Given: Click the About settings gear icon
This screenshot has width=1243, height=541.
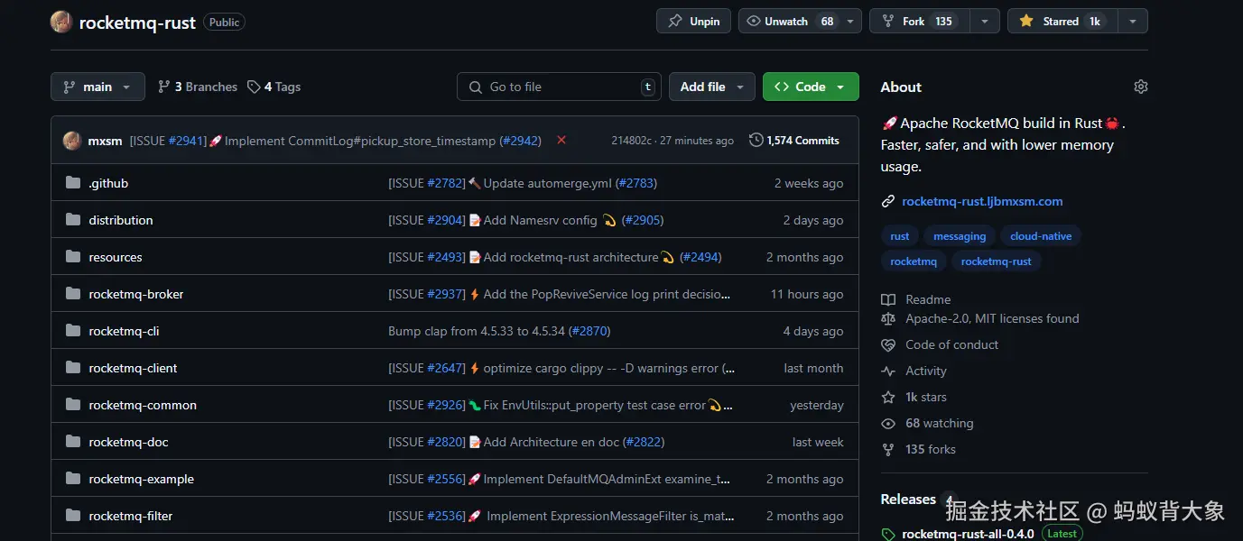Looking at the screenshot, I should tap(1140, 87).
